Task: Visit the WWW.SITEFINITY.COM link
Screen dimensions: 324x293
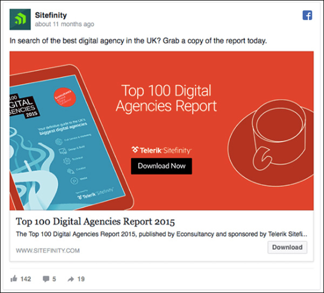Action: 48,250
